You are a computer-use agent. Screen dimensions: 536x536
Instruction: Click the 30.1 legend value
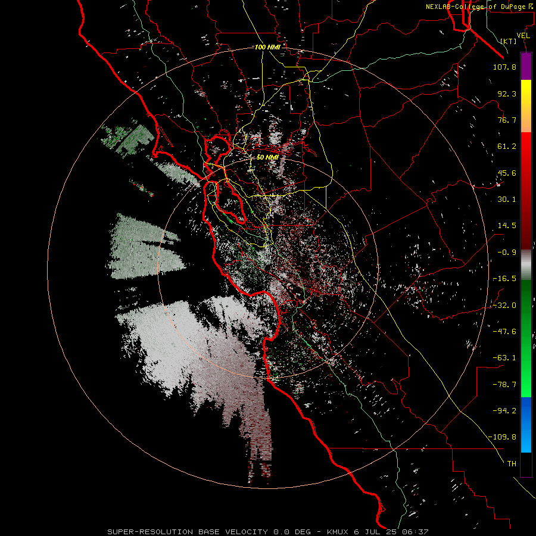click(x=507, y=200)
